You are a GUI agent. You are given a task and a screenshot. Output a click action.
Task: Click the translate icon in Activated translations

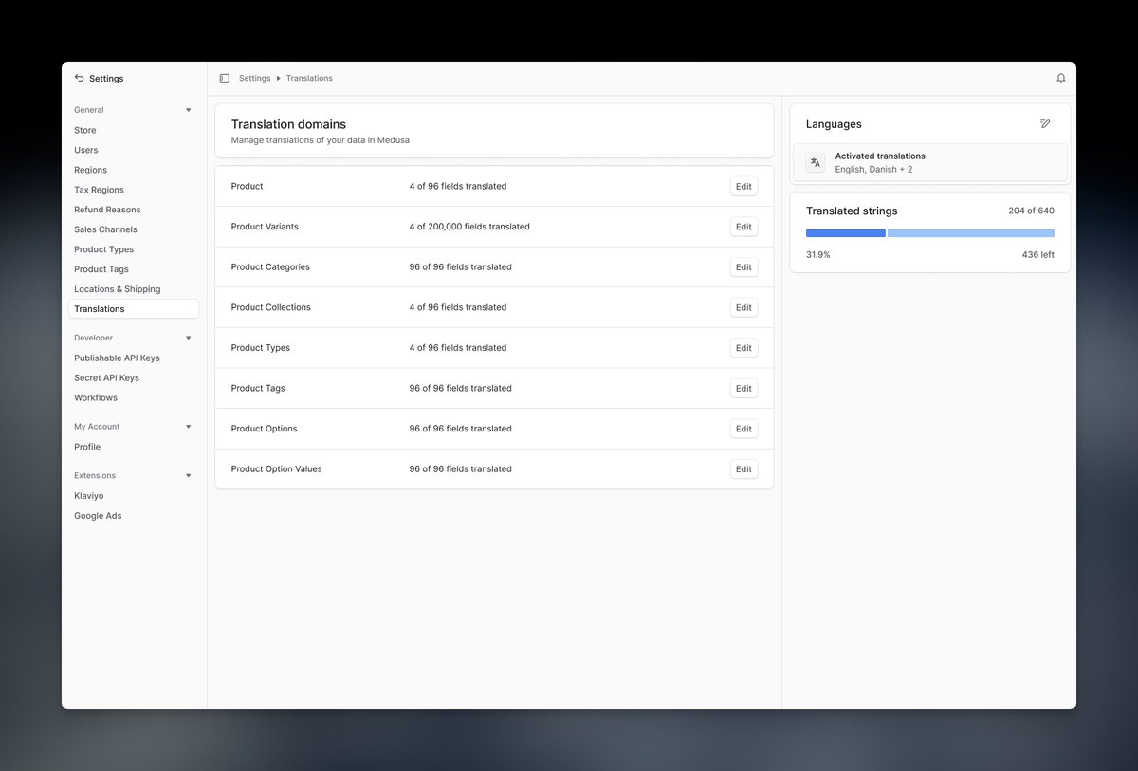(x=816, y=162)
